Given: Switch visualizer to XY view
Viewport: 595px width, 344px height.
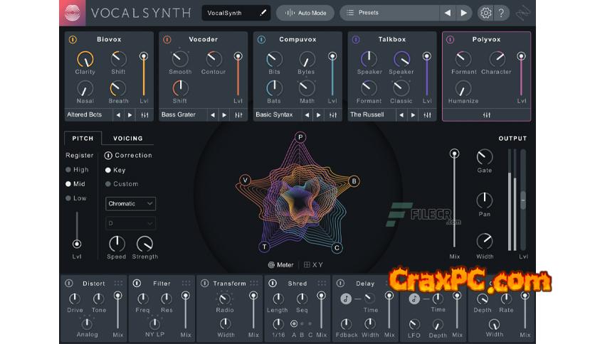Looking at the screenshot, I should click(x=313, y=265).
